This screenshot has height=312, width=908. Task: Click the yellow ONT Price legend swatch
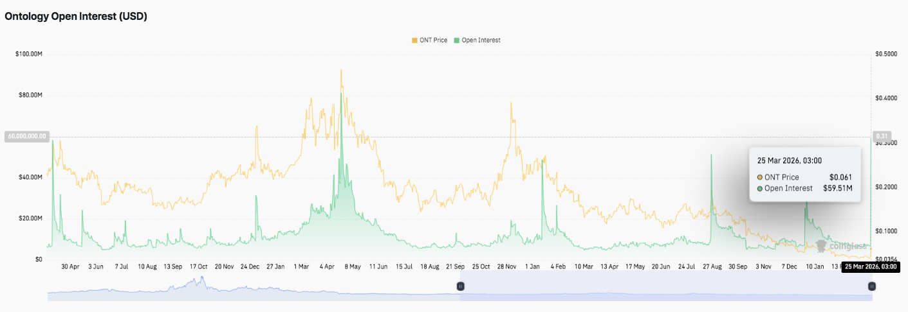[414, 40]
